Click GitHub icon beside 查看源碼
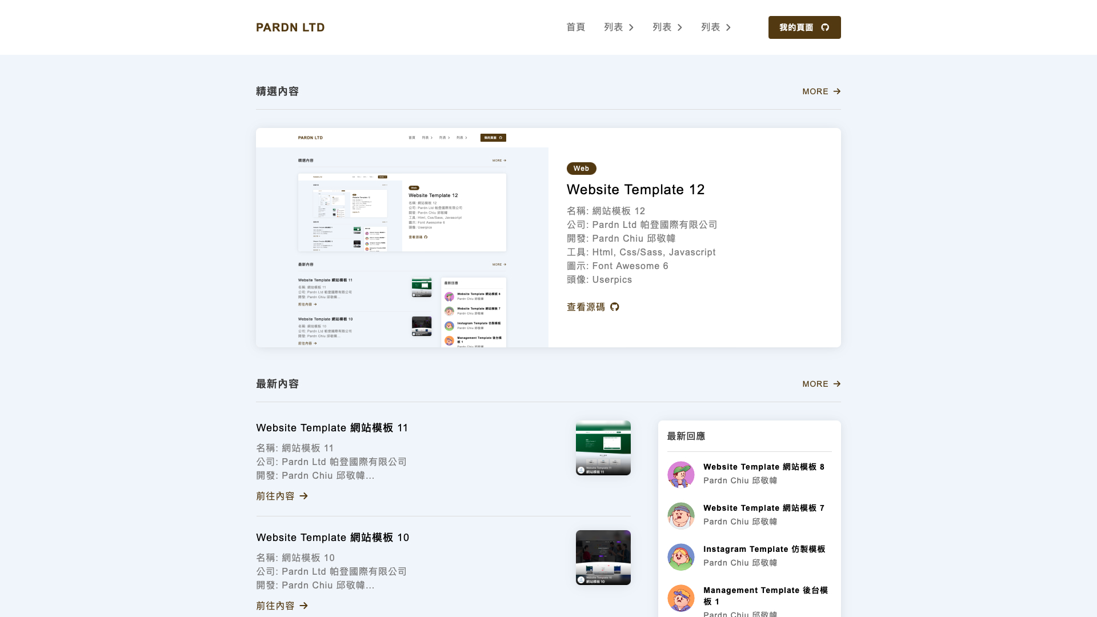Image resolution: width=1097 pixels, height=617 pixels. tap(615, 307)
